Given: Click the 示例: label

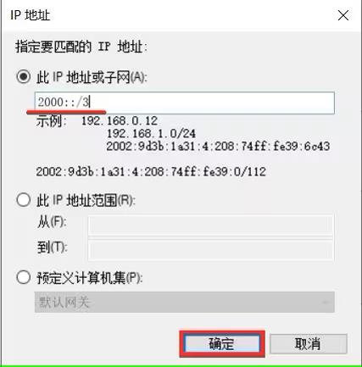Looking at the screenshot, I should [52, 121].
